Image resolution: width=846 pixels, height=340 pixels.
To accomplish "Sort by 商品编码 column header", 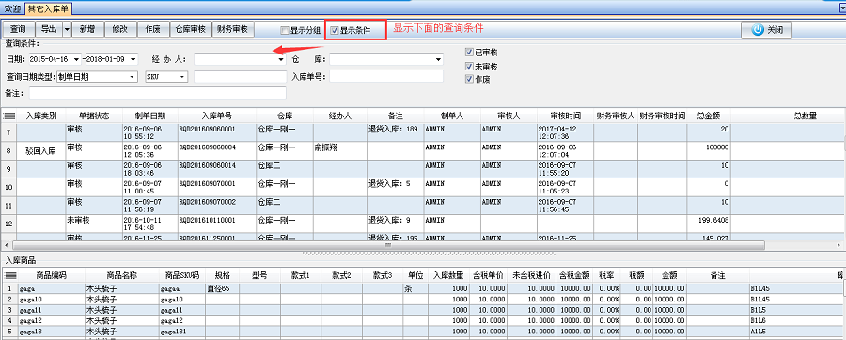I will (52, 275).
